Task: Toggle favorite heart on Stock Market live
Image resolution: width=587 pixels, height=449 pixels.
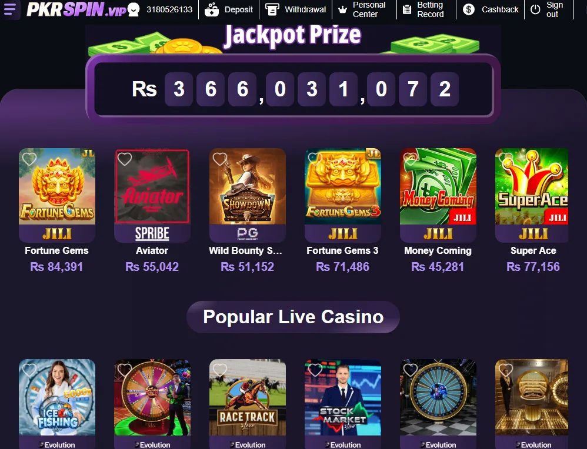Action: tap(315, 370)
